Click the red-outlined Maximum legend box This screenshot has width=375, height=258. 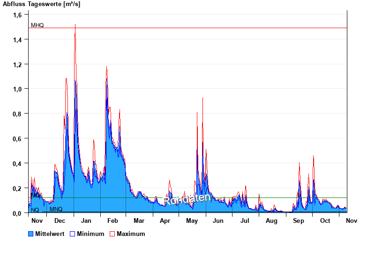point(112,234)
